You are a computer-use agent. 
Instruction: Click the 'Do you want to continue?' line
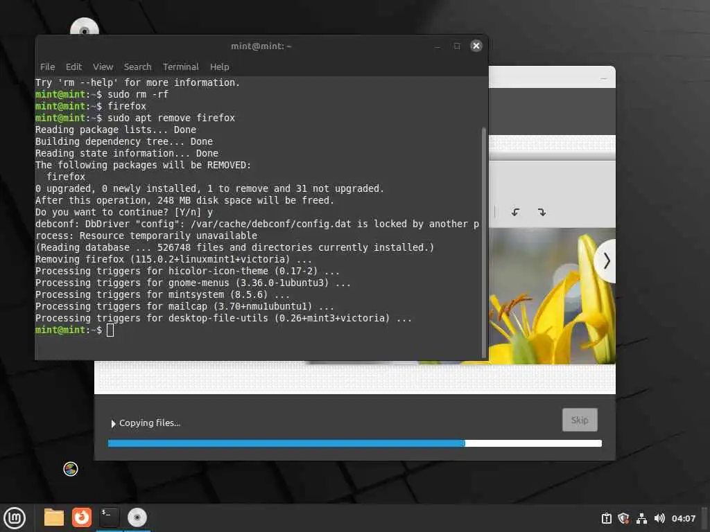(124, 212)
